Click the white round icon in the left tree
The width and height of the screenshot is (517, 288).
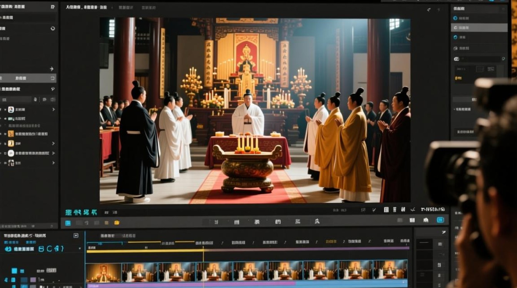pyautogui.click(x=11, y=153)
